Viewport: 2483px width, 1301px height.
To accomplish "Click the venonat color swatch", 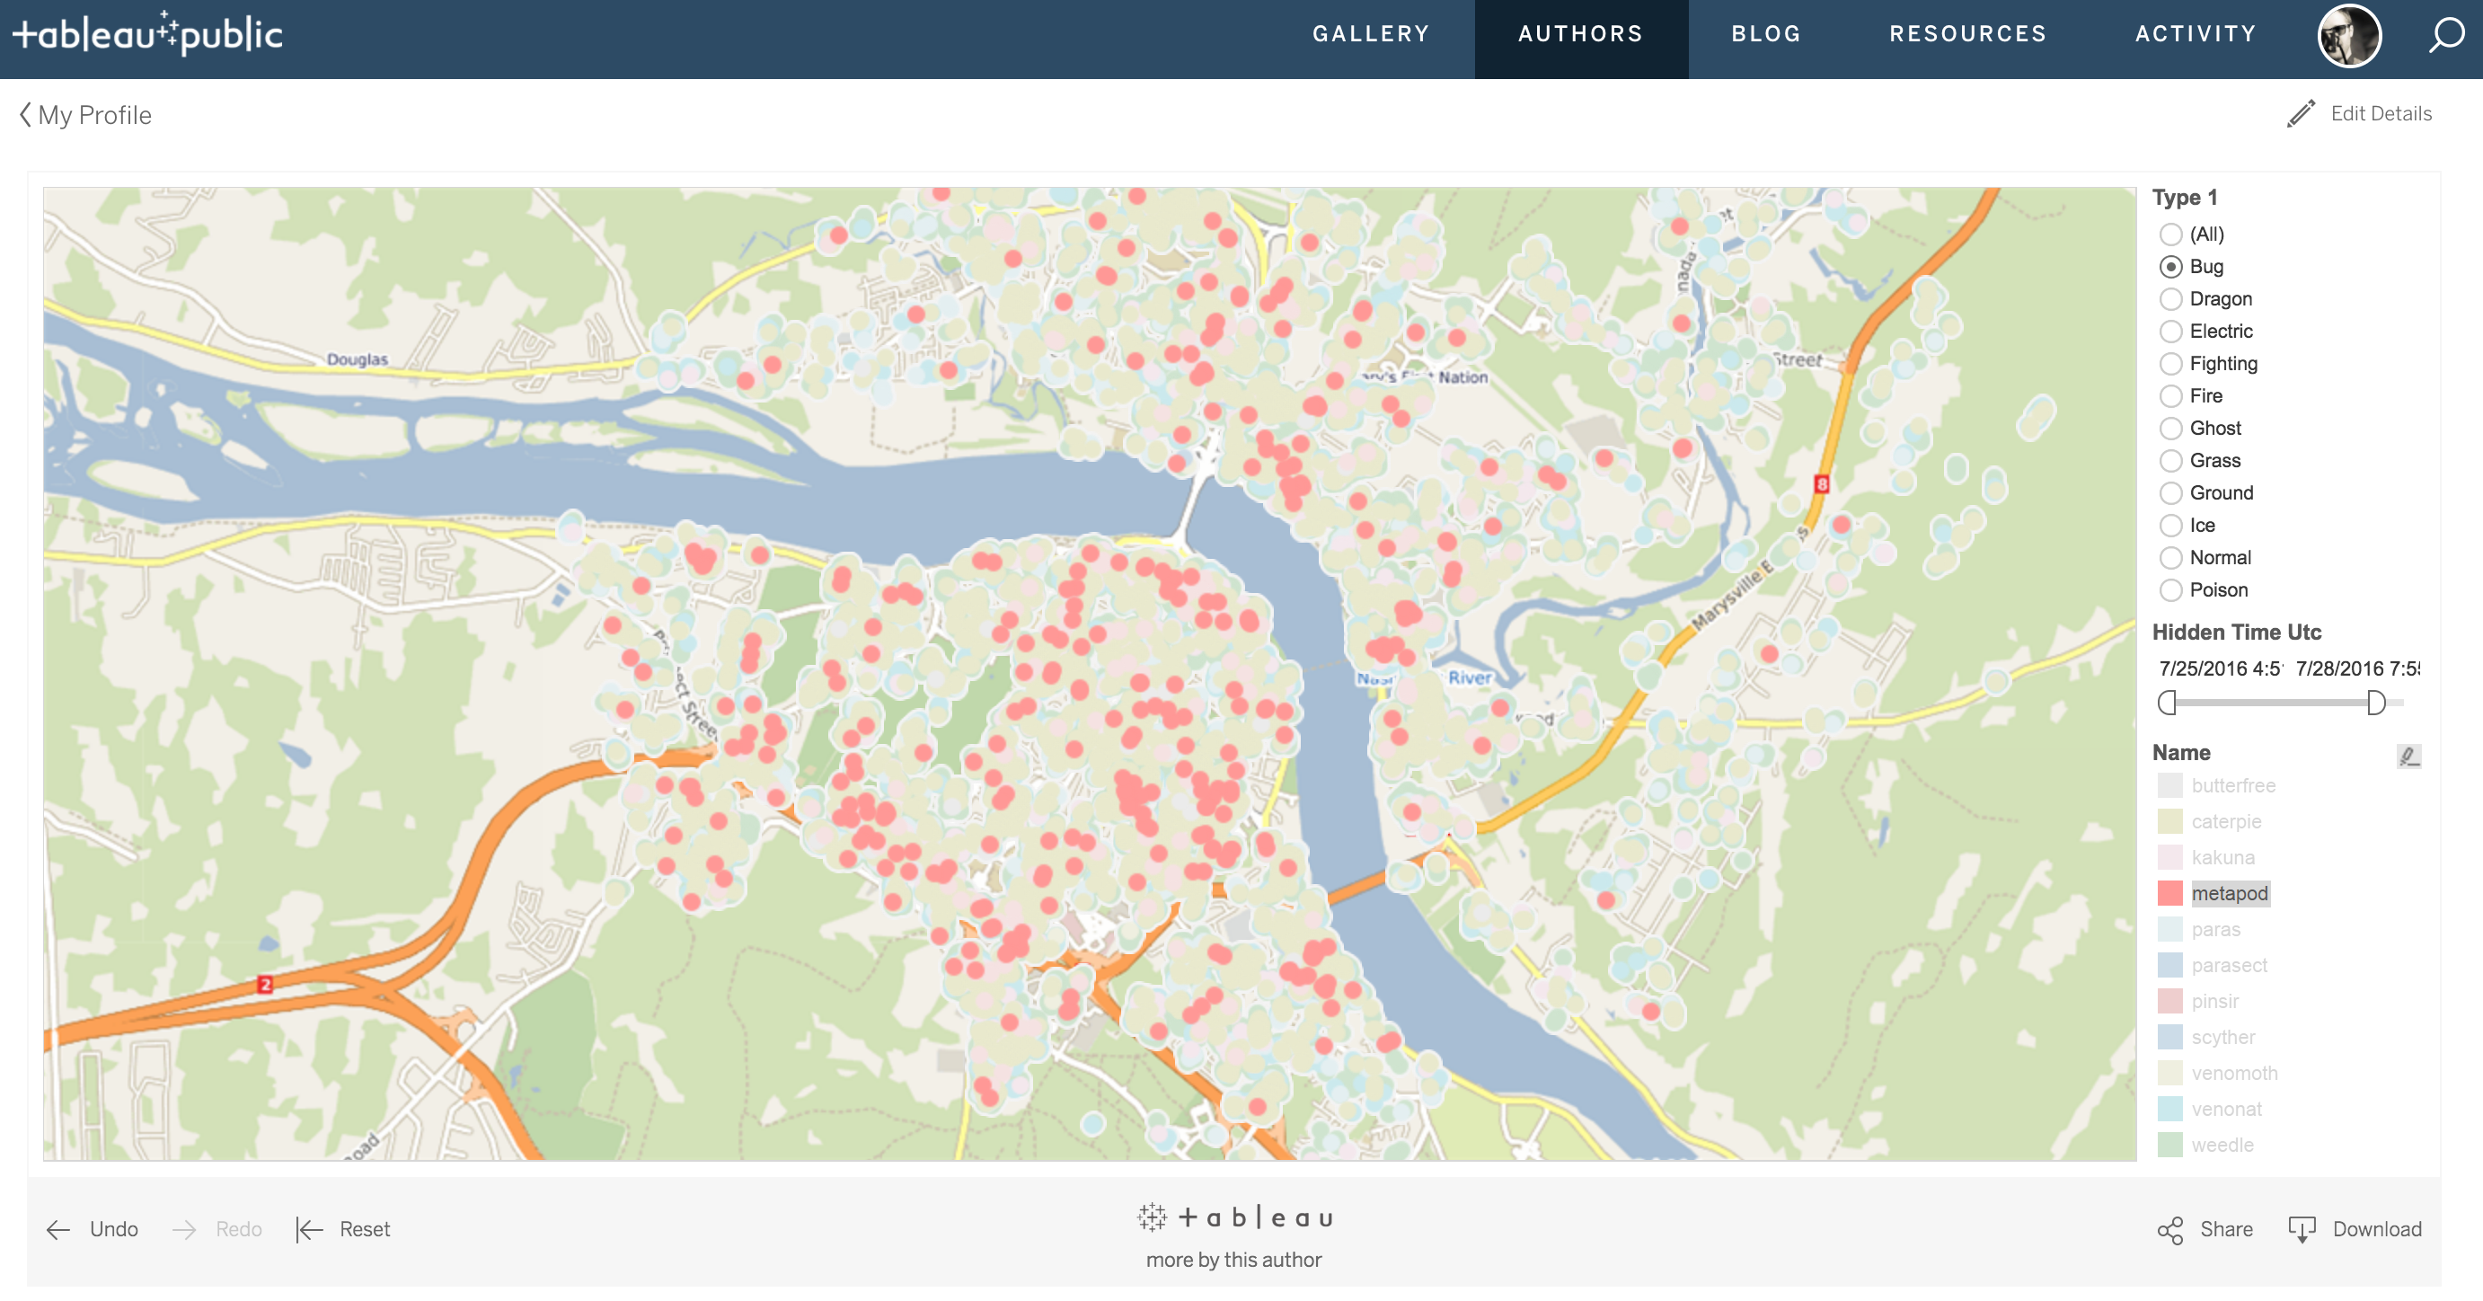I will [2169, 1108].
